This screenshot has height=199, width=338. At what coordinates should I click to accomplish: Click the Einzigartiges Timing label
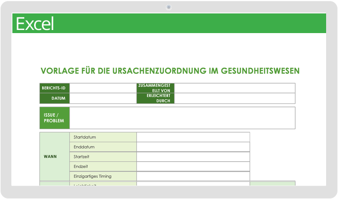click(x=103, y=176)
